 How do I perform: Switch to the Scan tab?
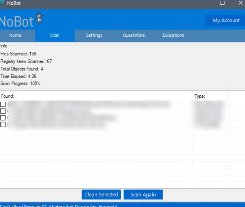(55, 35)
